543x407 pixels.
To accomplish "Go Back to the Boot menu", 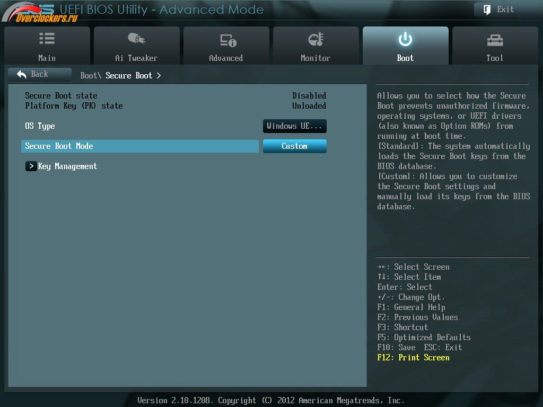I will pos(39,74).
